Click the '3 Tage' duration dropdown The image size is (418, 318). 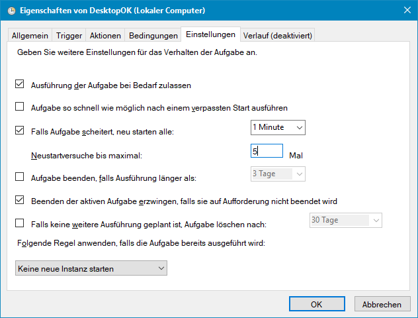[x=278, y=174]
